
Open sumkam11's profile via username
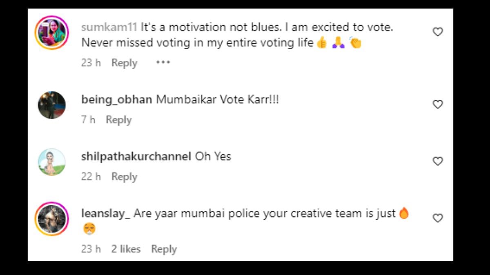click(x=109, y=28)
